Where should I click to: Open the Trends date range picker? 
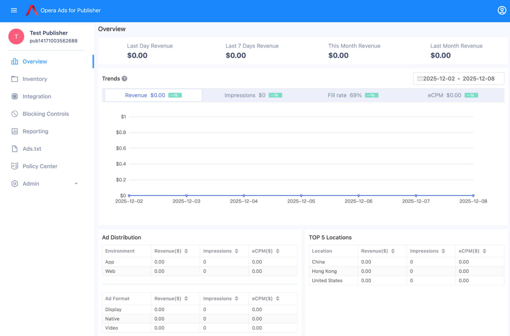(x=458, y=79)
